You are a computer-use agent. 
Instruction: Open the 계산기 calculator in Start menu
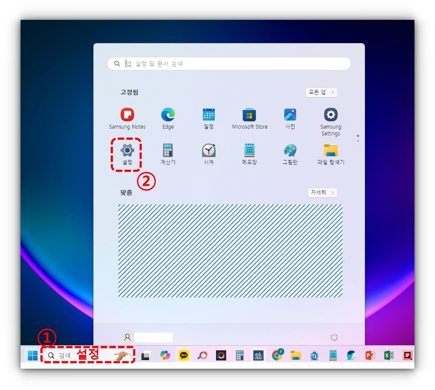168,154
